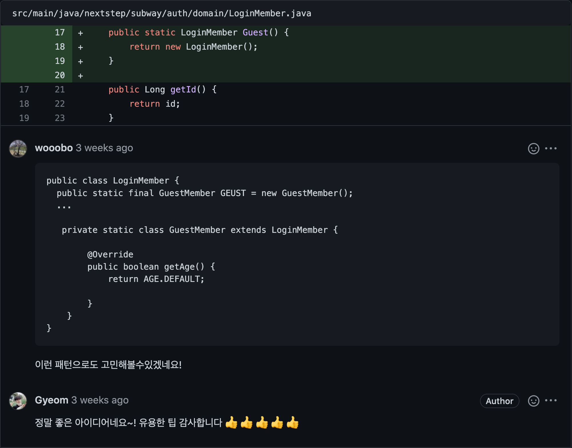The height and width of the screenshot is (448, 572).
Task: Click old line number 19
Action: click(x=24, y=118)
